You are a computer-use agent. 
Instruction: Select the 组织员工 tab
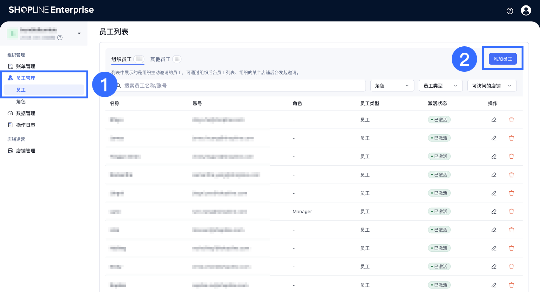[122, 59]
